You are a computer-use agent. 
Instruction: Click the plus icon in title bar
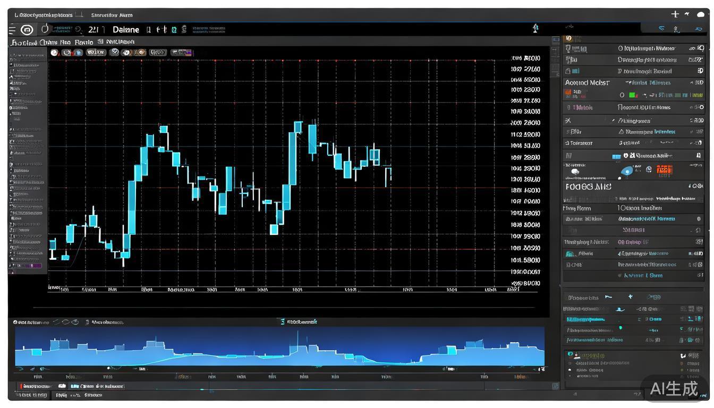(675, 14)
